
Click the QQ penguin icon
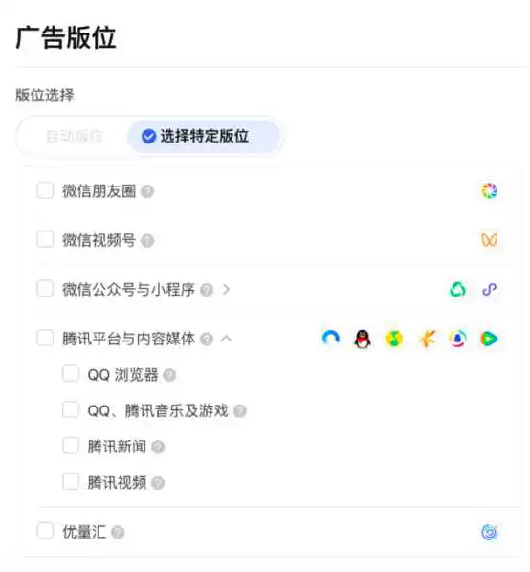[x=363, y=339]
